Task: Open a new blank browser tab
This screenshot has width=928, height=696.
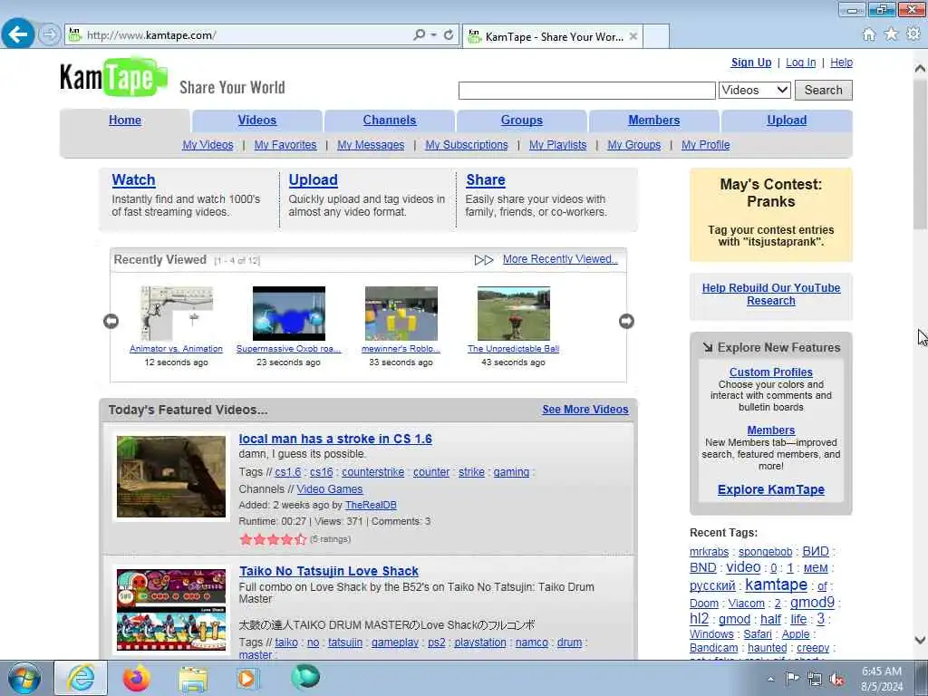Action: pos(656,36)
